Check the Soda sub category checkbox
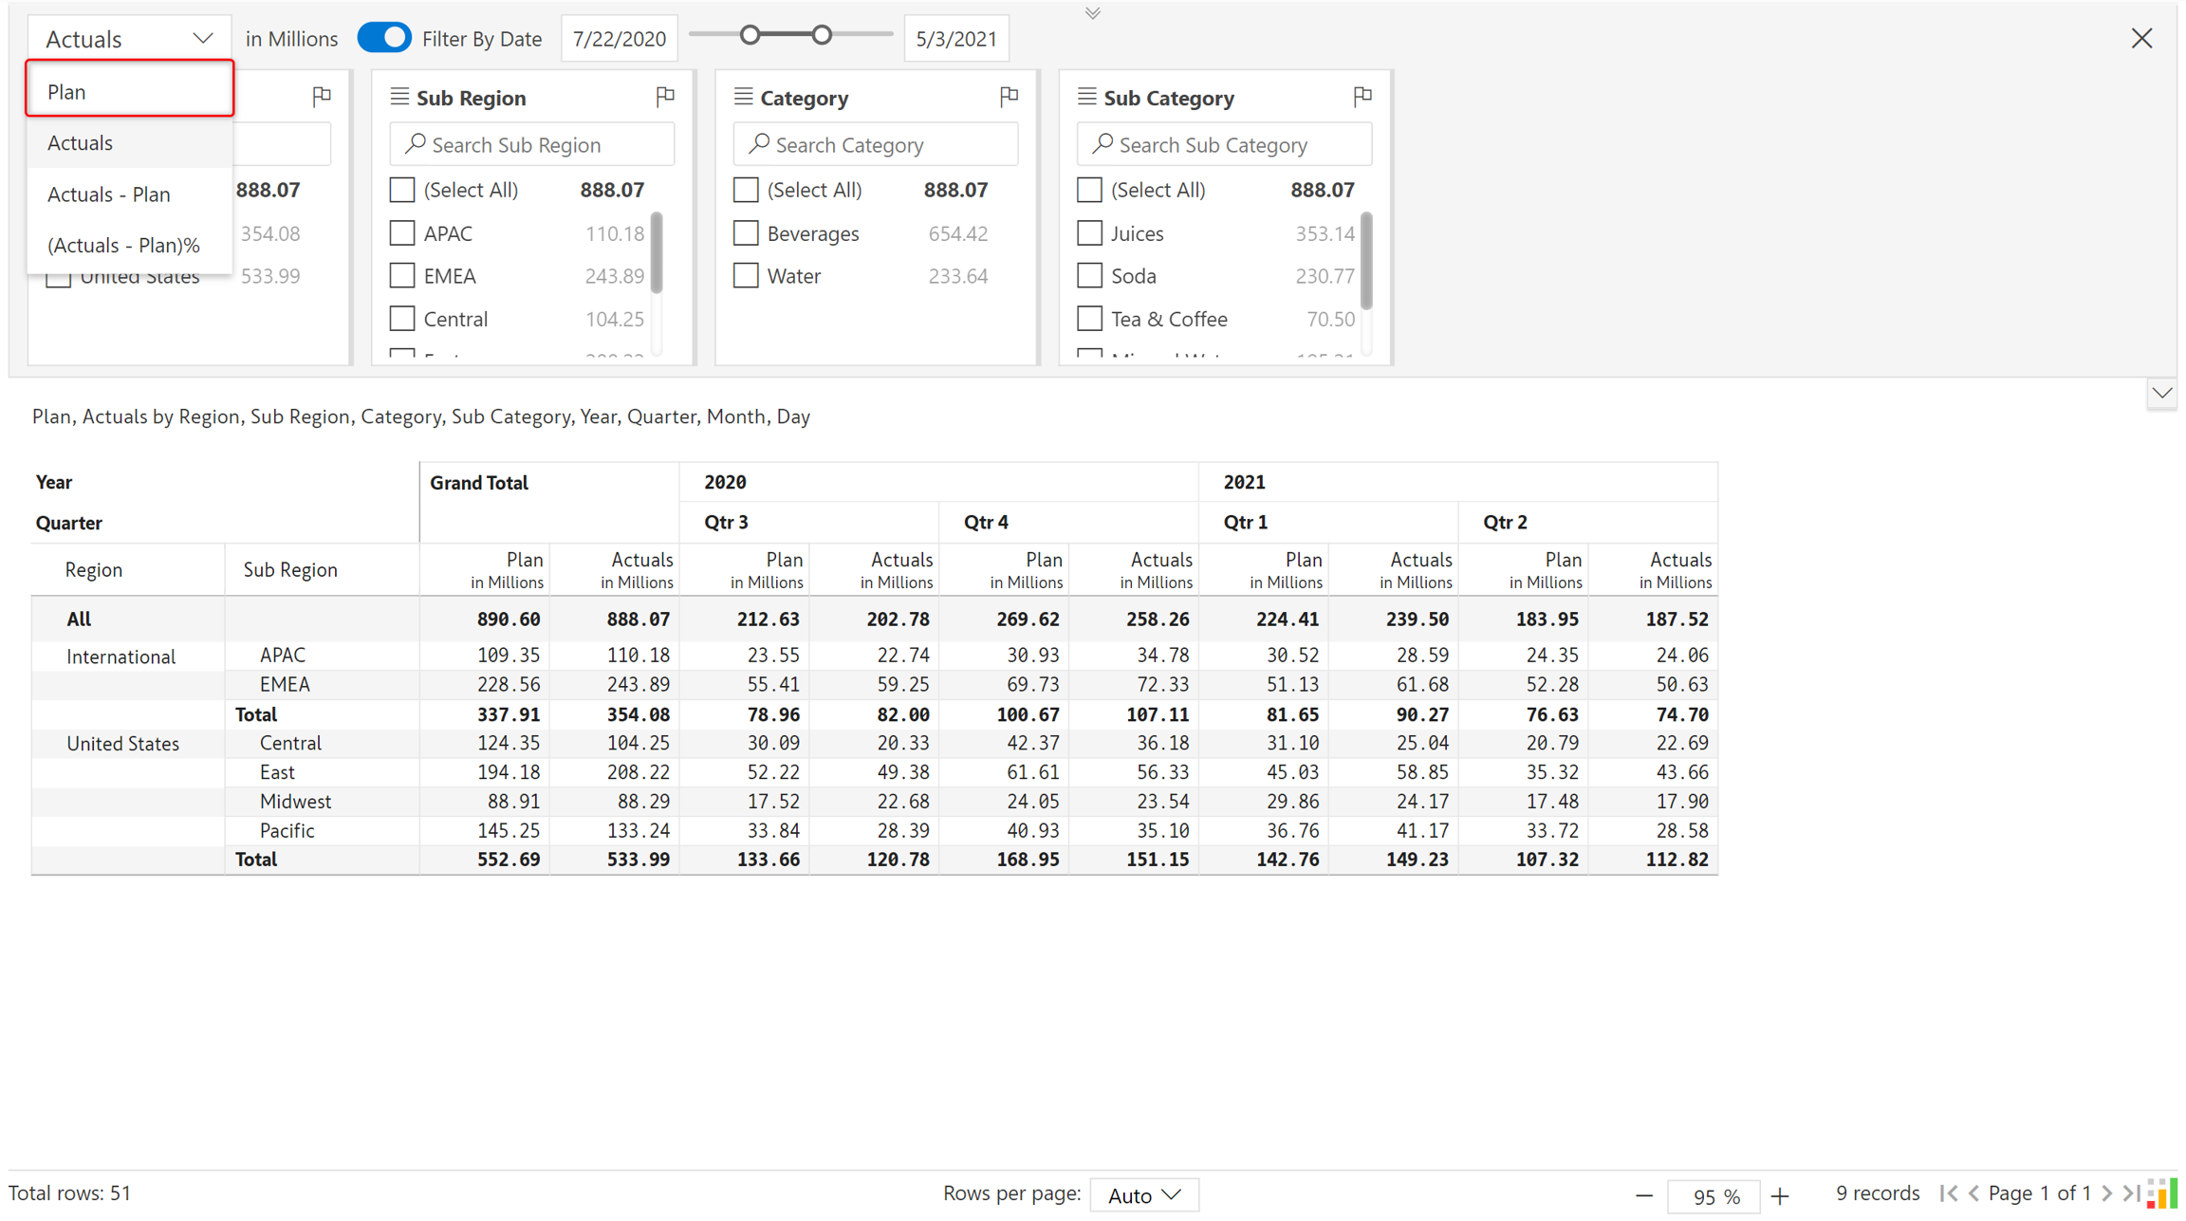The height and width of the screenshot is (1221, 2186). [1089, 276]
